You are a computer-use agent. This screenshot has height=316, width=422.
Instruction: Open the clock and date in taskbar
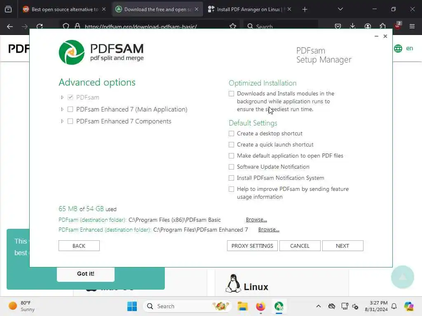click(x=376, y=306)
